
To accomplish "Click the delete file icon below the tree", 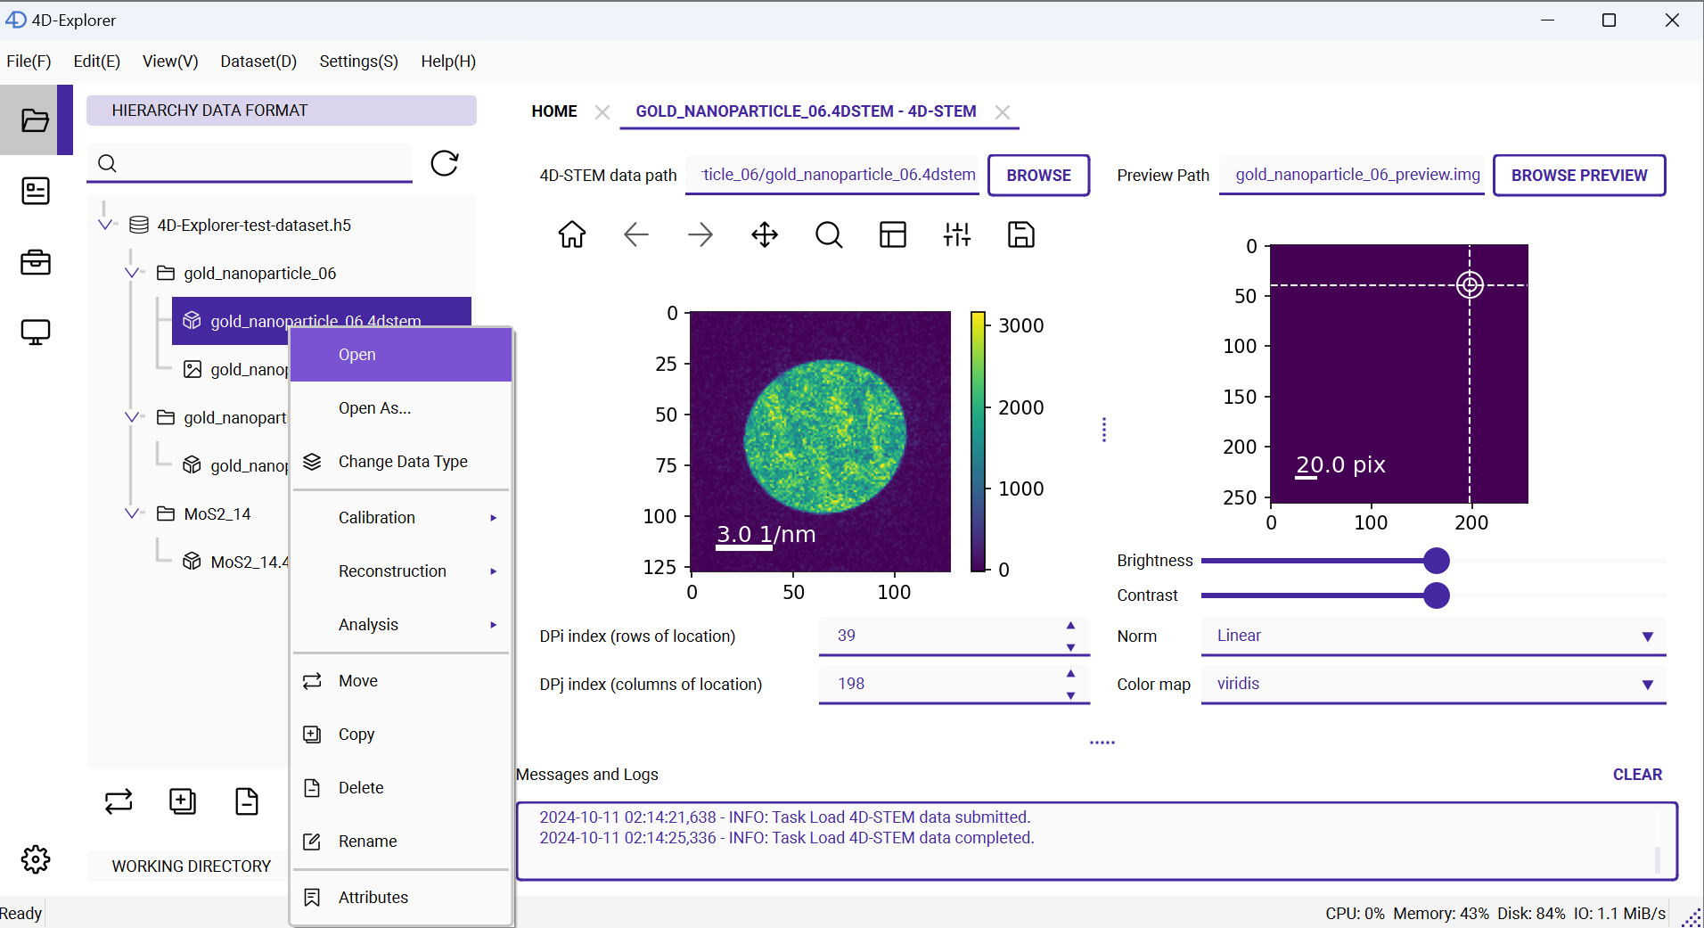I will tap(247, 801).
